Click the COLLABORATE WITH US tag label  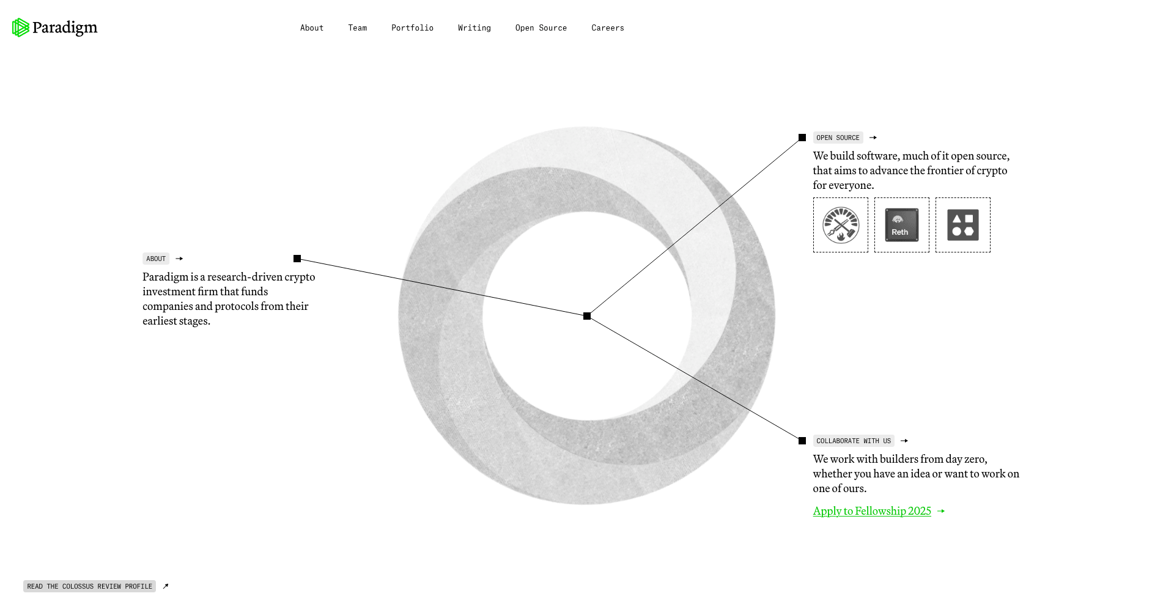[854, 441]
